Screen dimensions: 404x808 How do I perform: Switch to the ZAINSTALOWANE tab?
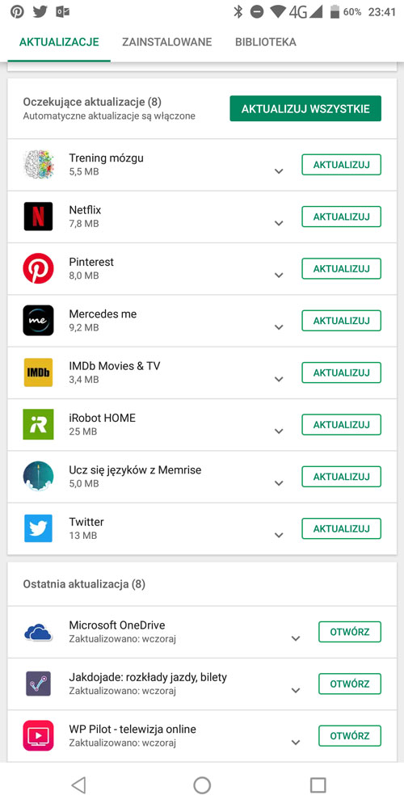[x=167, y=42]
